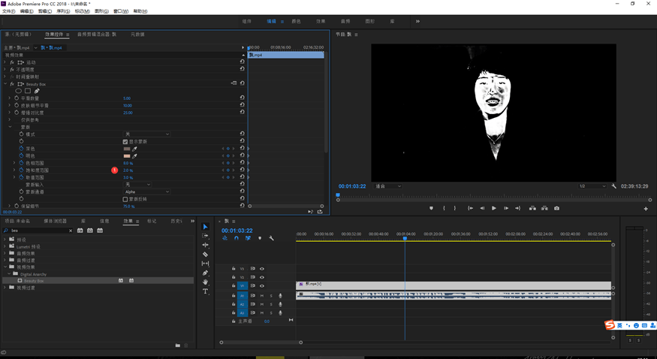Toggle visibility eye for track V2

[x=261, y=277]
